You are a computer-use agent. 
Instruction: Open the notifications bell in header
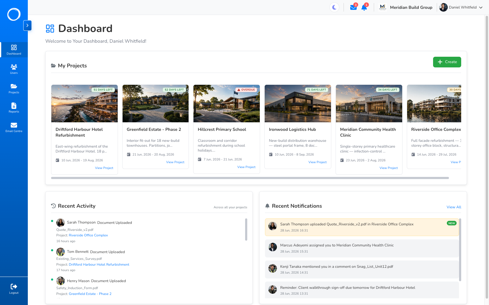click(364, 7)
